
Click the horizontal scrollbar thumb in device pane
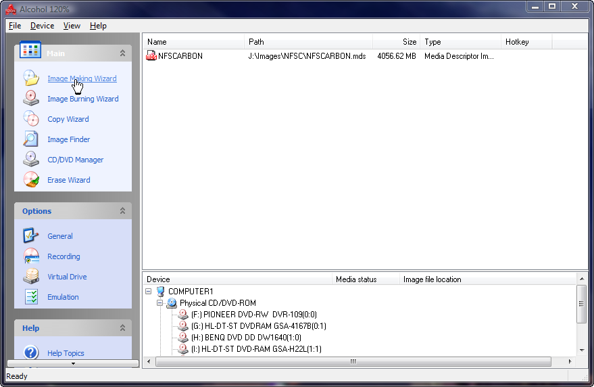[353, 361]
